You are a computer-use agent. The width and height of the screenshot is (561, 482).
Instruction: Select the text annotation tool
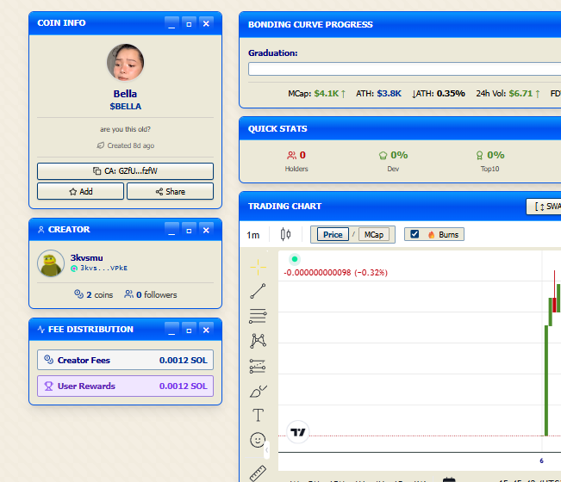258,416
